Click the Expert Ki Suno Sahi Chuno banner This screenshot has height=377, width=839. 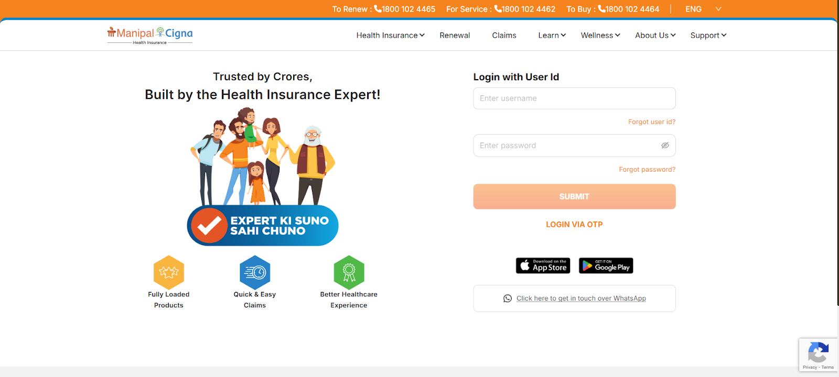tap(263, 226)
